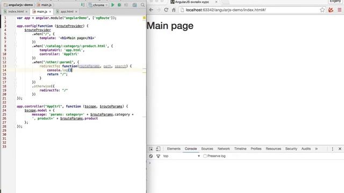
Task: Go back using the browser back arrow
Action: [151, 10]
